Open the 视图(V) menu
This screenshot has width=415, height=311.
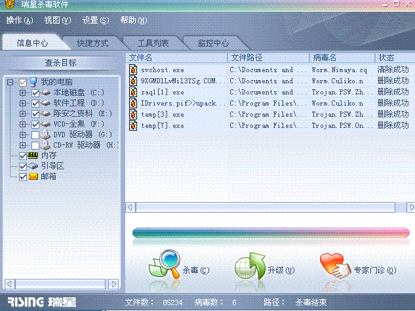58,20
